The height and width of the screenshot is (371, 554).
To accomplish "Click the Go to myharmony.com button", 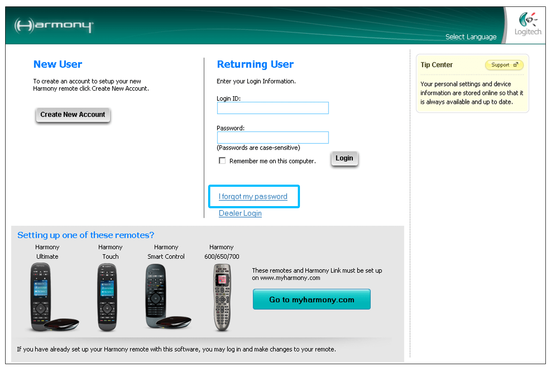I will pyautogui.click(x=312, y=299).
